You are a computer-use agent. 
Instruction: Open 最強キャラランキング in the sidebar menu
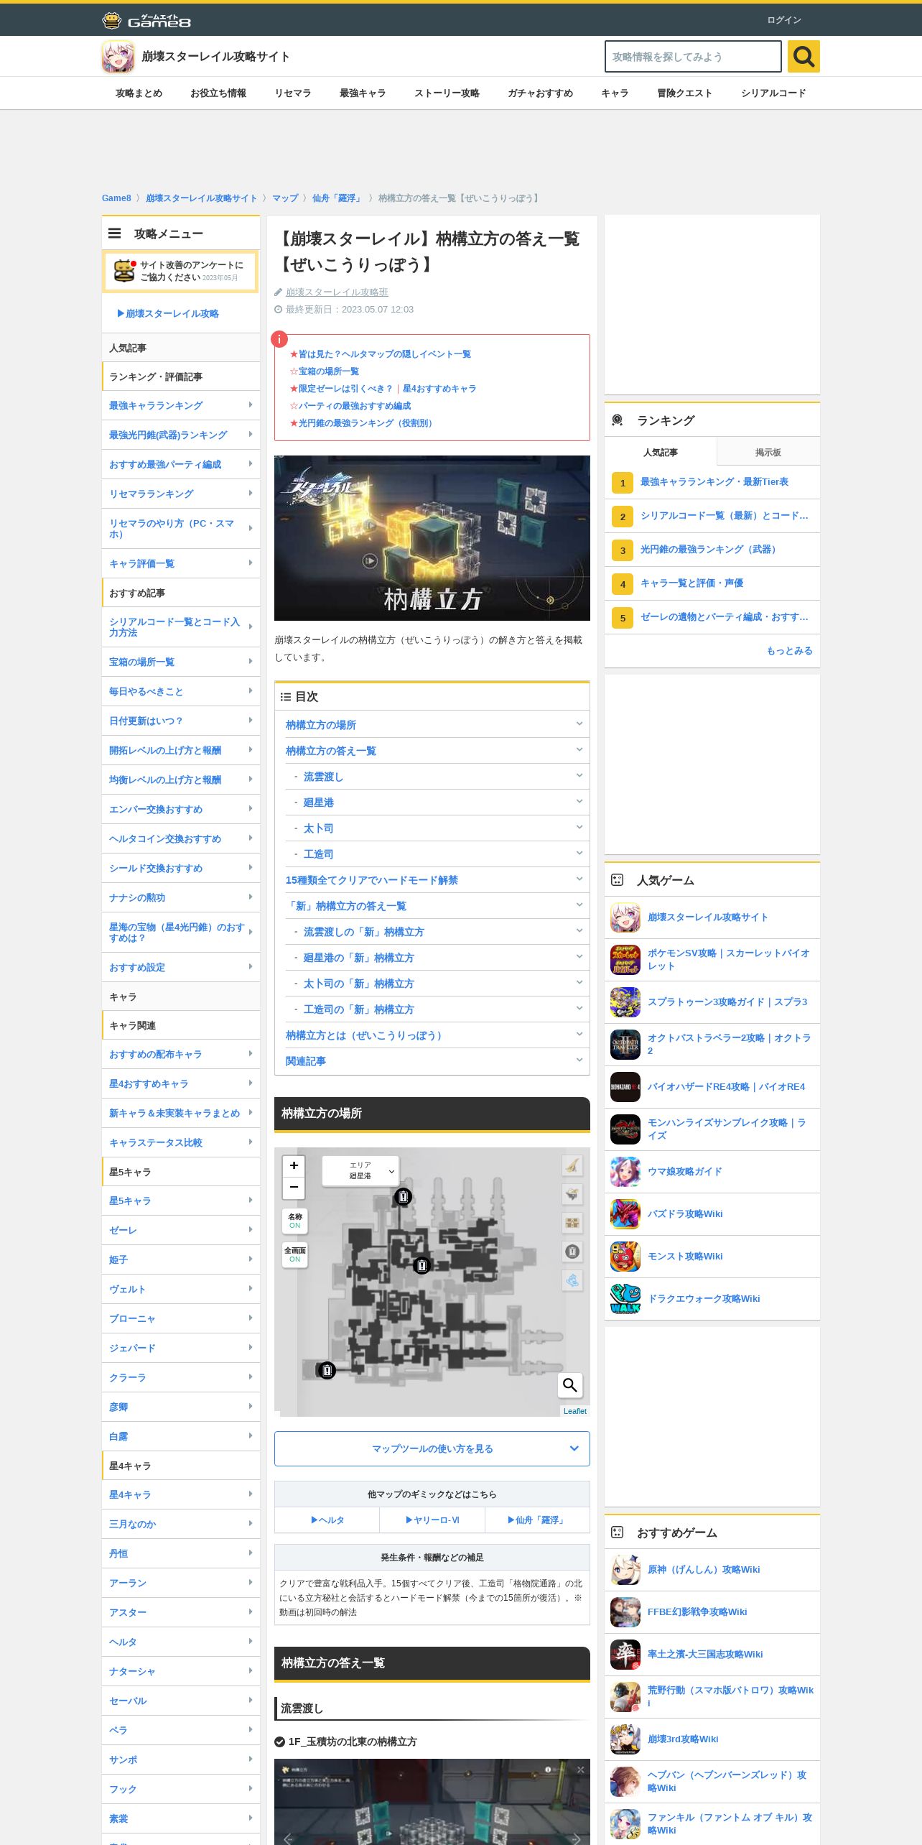[x=181, y=405]
